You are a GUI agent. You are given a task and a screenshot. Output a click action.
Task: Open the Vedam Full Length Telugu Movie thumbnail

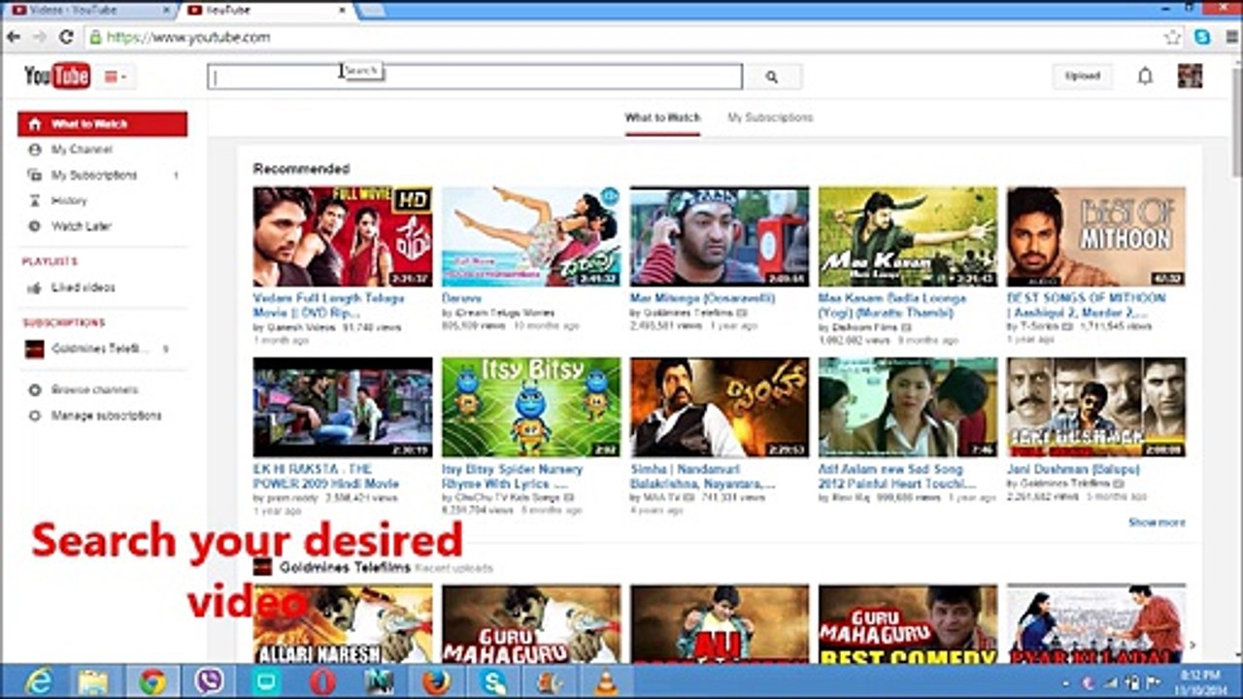tap(343, 236)
